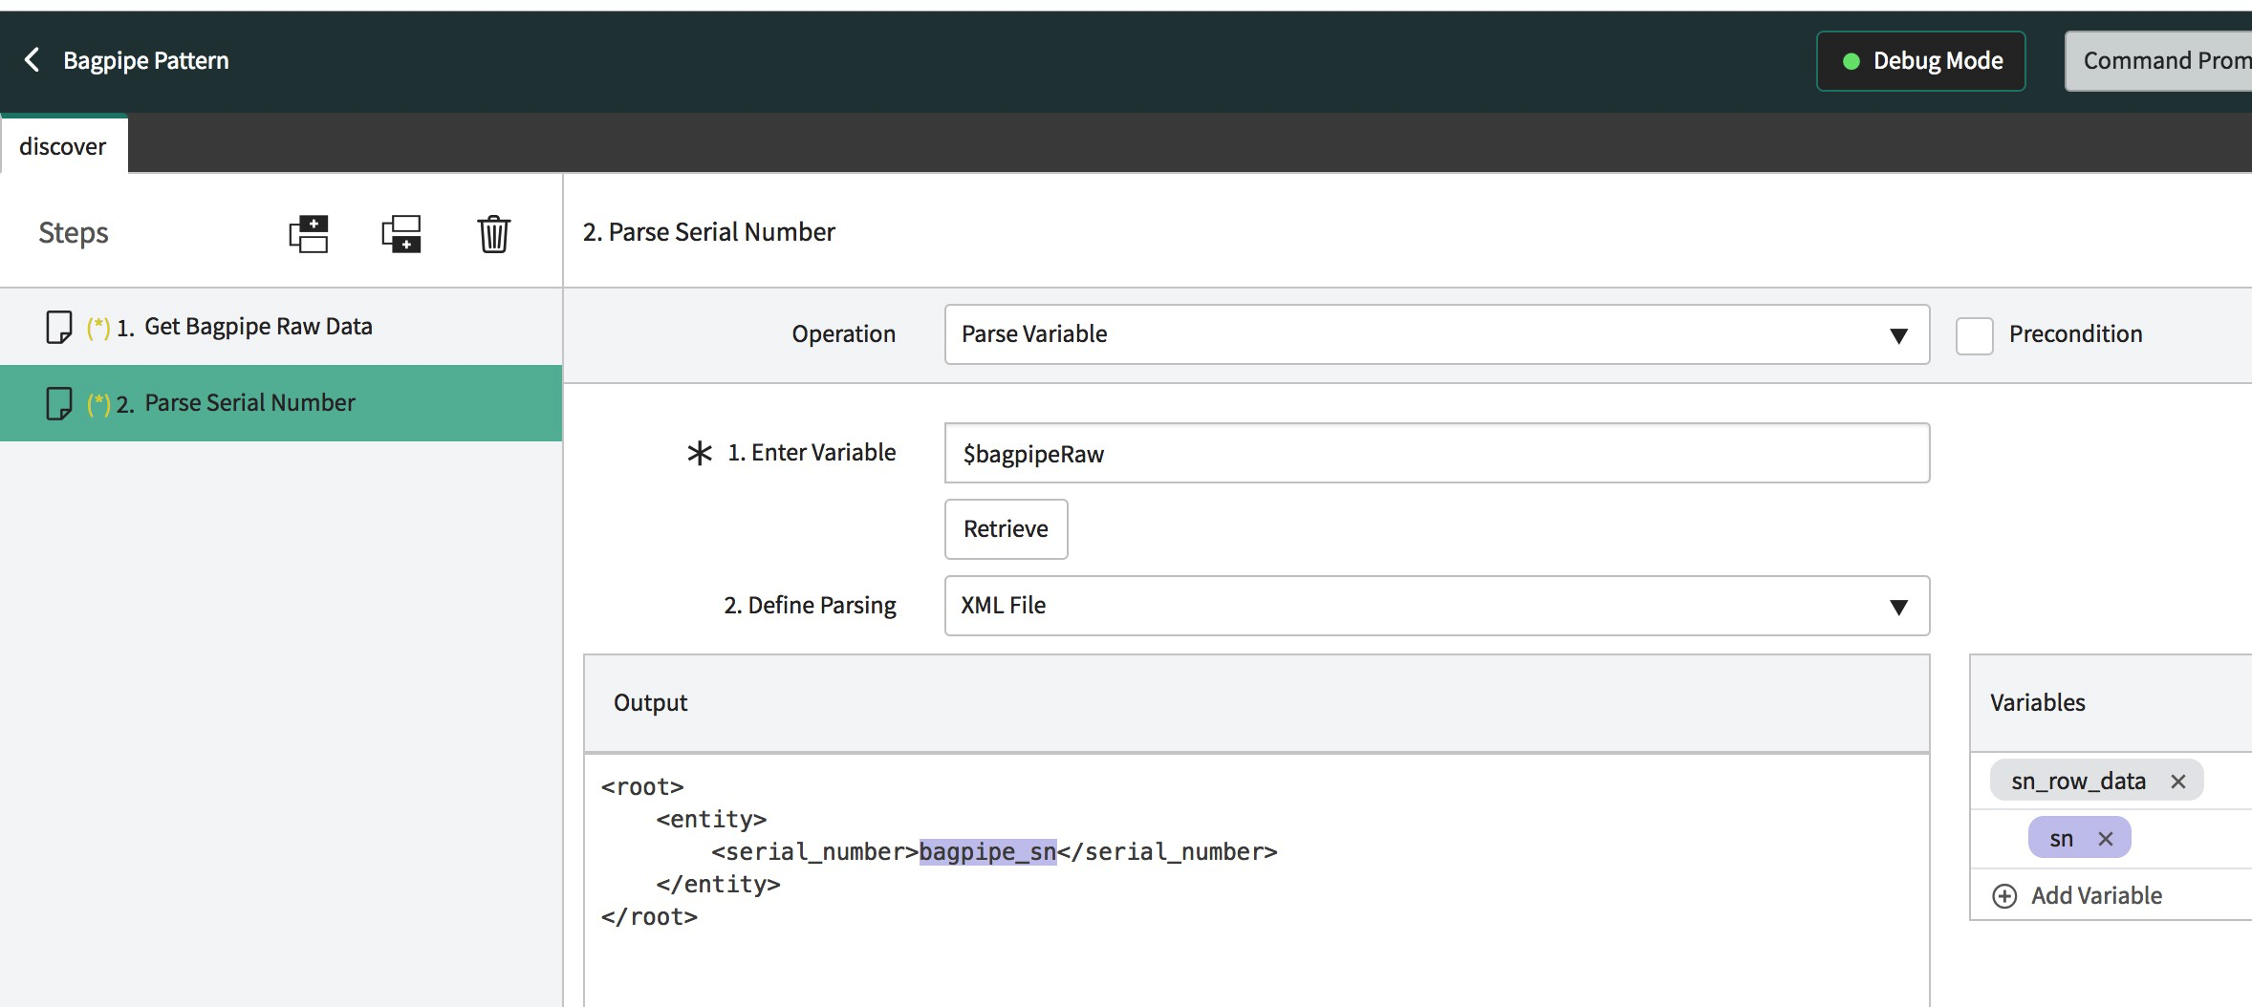Click the insert step below icon

[x=401, y=233]
